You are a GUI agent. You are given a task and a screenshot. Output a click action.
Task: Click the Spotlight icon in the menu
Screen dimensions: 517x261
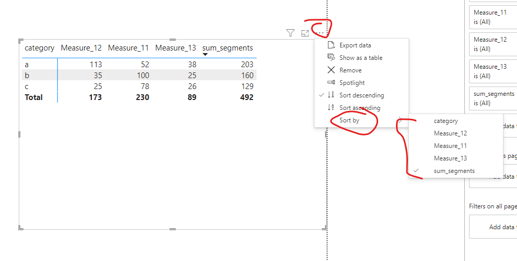point(331,83)
